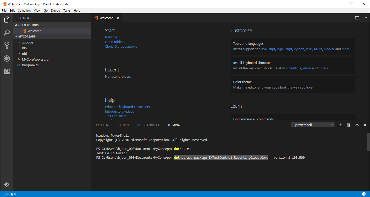Open the Edit menu
This screenshot has width=370, height=197.
pyautogui.click(x=12, y=11)
